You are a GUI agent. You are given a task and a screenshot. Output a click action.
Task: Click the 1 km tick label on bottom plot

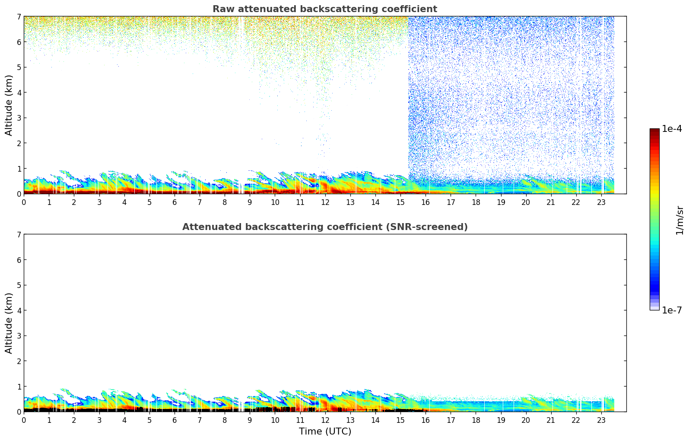point(19,387)
